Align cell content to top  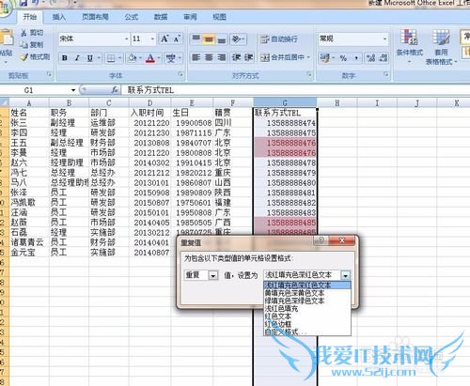196,39
